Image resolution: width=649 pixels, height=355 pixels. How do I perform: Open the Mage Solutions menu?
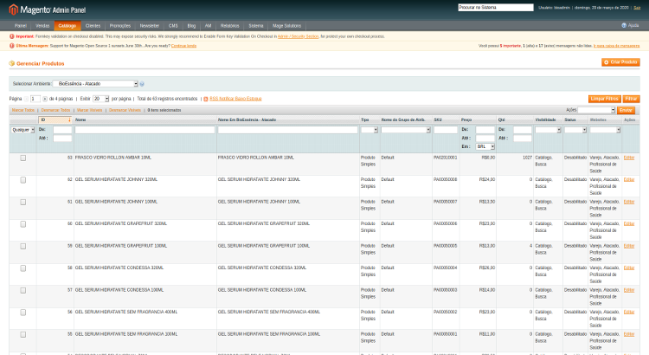[x=286, y=26]
